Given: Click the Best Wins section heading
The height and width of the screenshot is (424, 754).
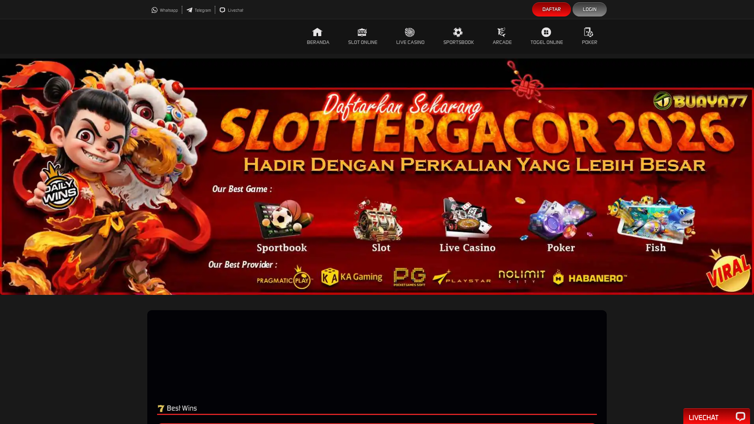Looking at the screenshot, I should (x=181, y=408).
